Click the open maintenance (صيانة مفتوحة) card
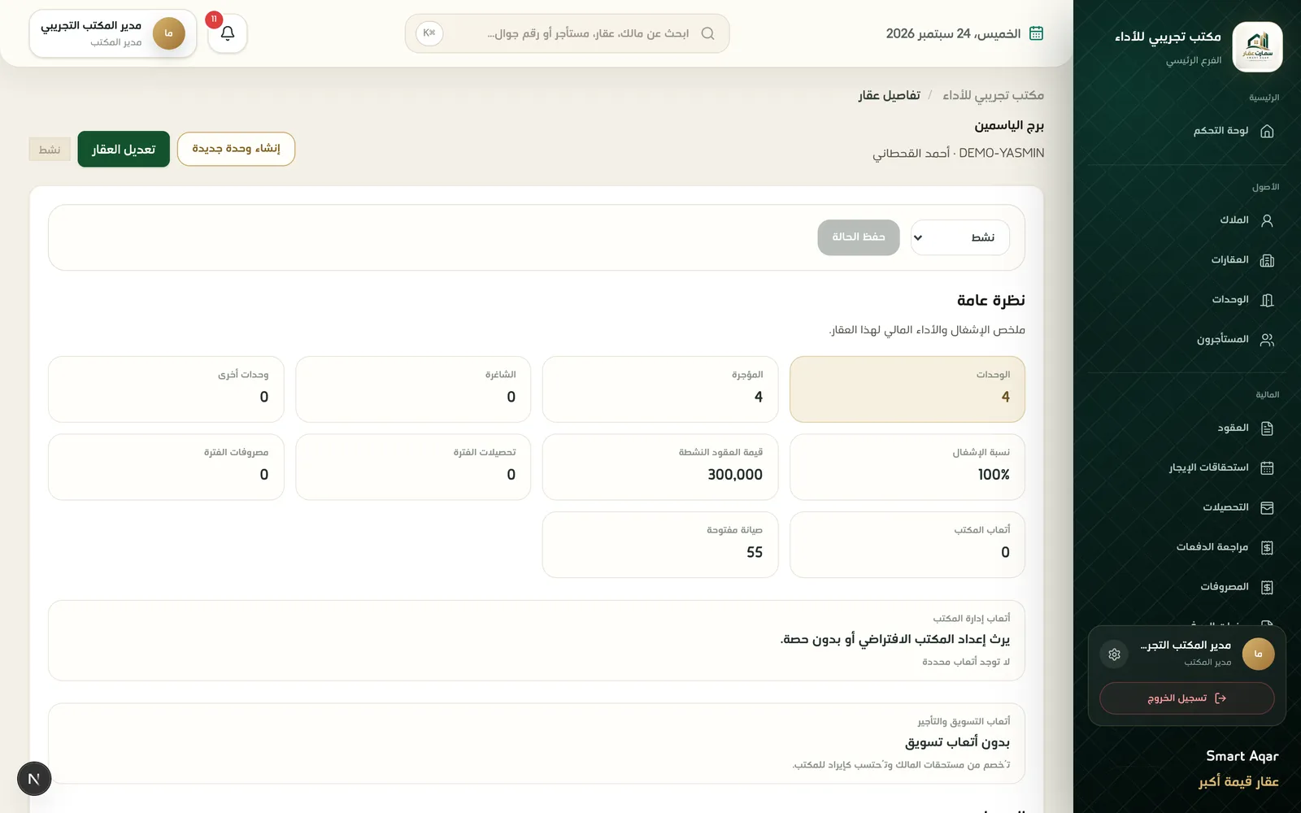1301x813 pixels. coord(660,545)
